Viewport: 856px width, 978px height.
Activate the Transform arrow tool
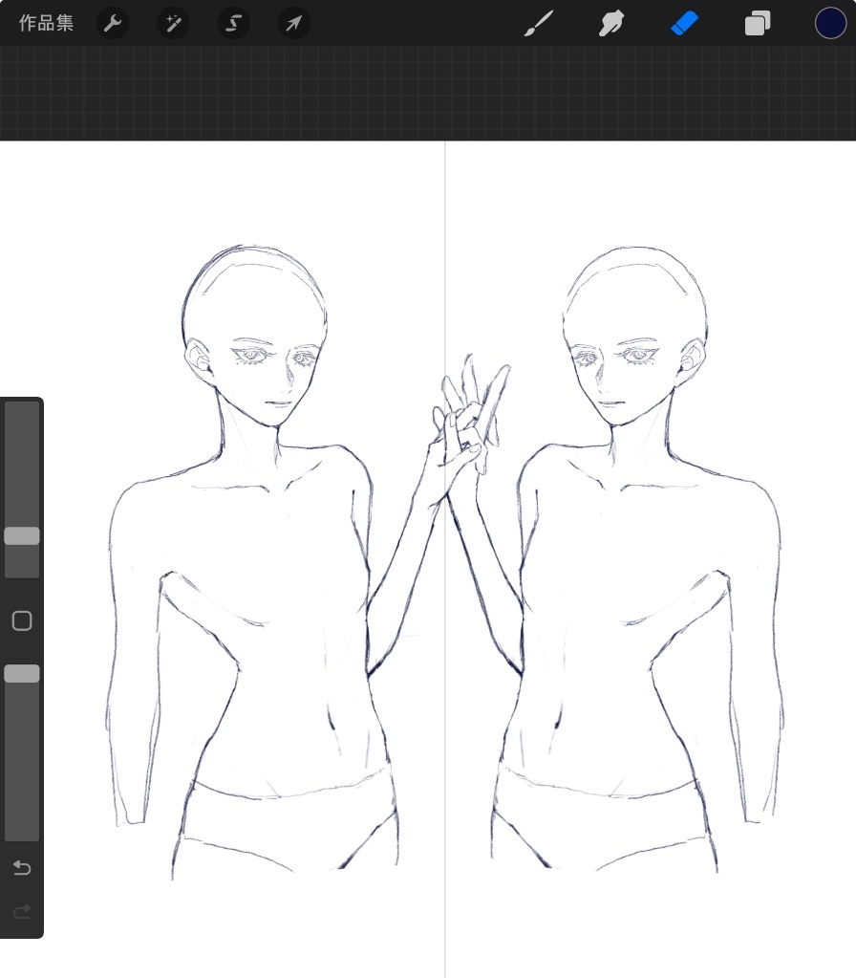click(x=294, y=24)
